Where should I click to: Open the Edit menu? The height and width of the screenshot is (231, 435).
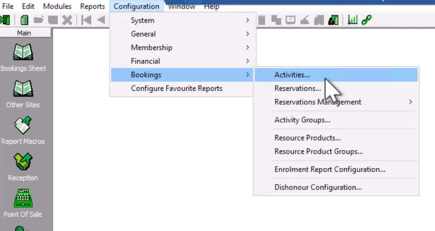point(28,6)
